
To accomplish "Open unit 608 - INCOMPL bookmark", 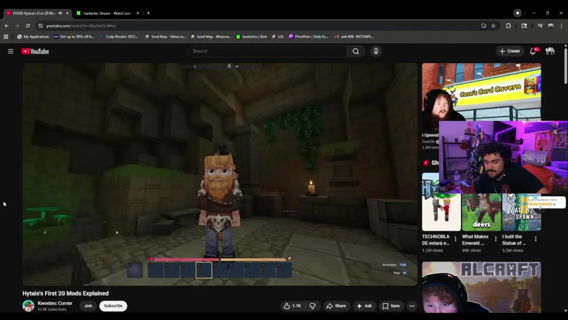I will tap(354, 37).
